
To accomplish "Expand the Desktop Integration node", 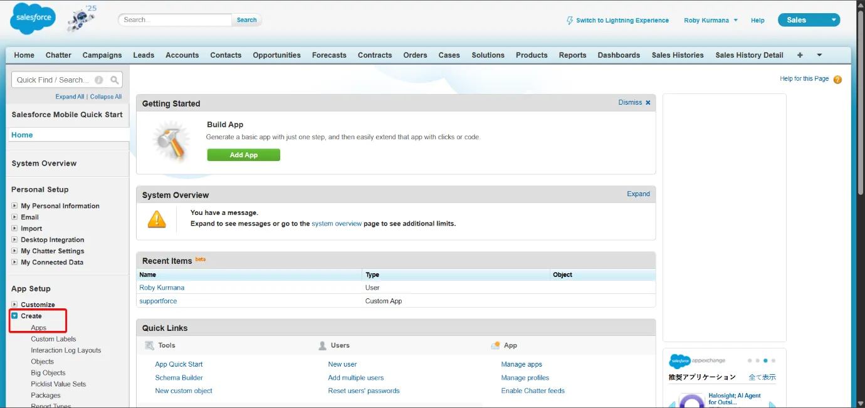I will pyautogui.click(x=14, y=239).
